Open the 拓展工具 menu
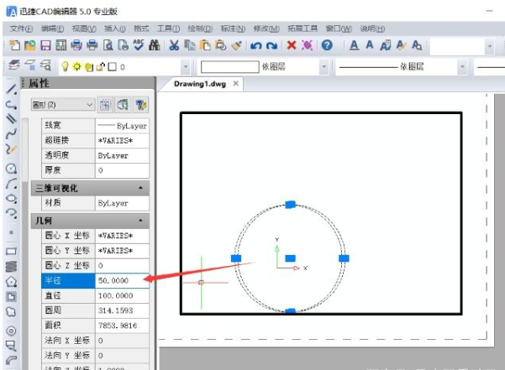The height and width of the screenshot is (370, 505). point(302,29)
